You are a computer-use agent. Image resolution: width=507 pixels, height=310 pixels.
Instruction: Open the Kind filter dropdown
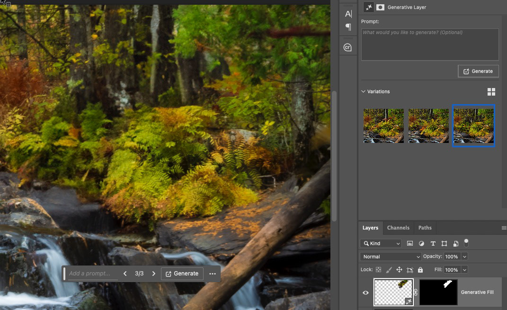pyautogui.click(x=381, y=243)
